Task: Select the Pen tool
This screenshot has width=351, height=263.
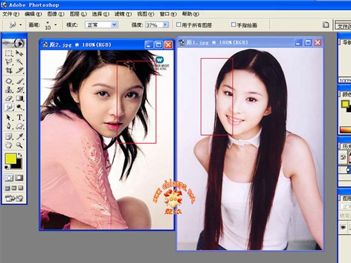Action: 9,126
